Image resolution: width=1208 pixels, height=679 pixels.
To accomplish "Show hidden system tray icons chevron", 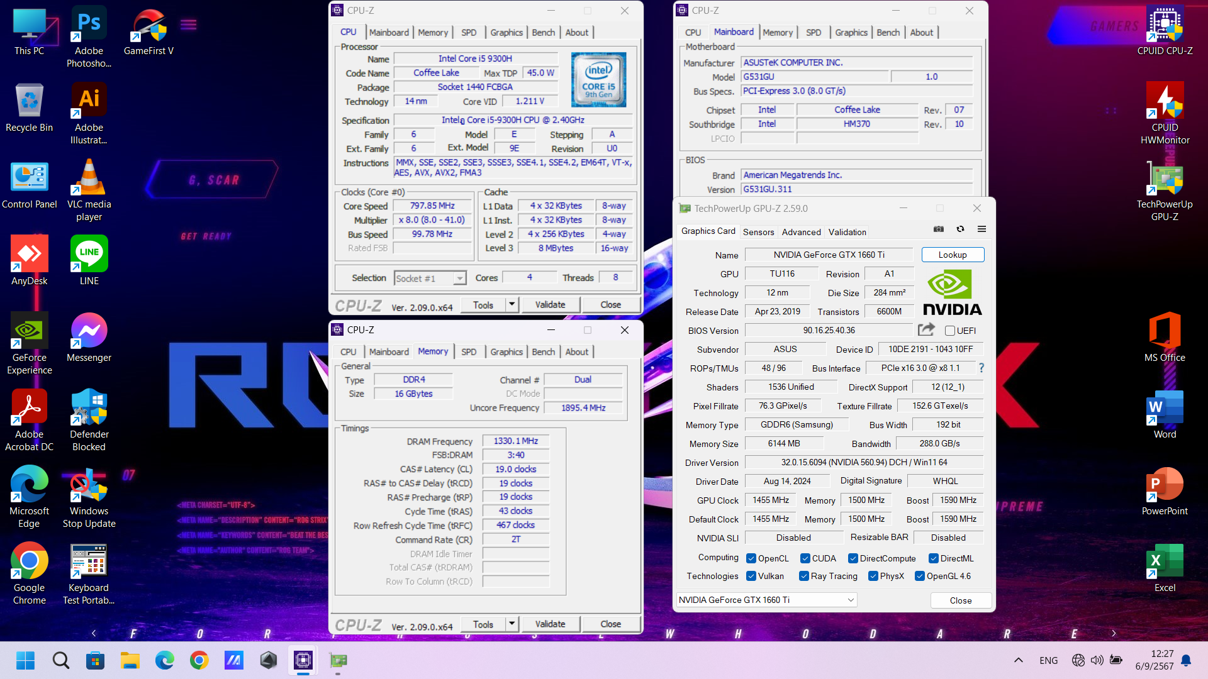I will 1018,660.
